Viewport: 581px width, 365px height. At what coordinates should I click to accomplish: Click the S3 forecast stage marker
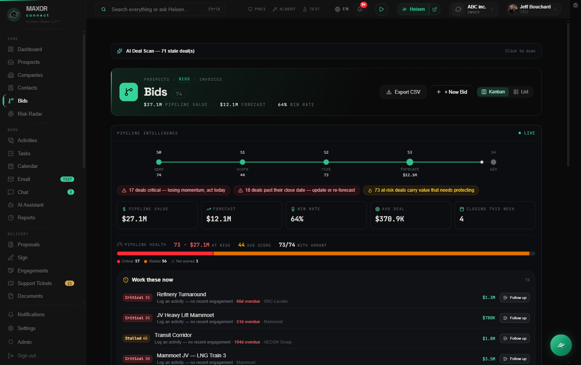[410, 162]
